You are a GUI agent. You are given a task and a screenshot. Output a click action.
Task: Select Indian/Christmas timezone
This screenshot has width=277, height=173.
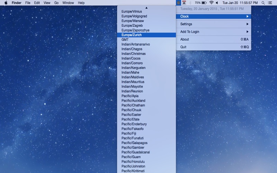pos(146,54)
